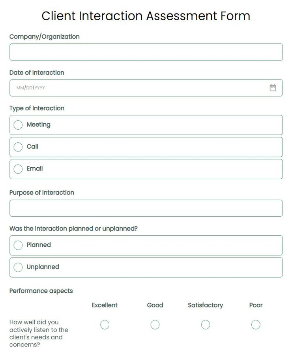Click the Type of Interaction label
The height and width of the screenshot is (356, 292).
pos(37,108)
